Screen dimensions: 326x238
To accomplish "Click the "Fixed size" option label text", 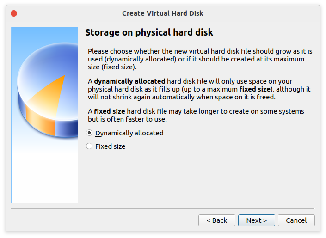I will pos(110,146).
